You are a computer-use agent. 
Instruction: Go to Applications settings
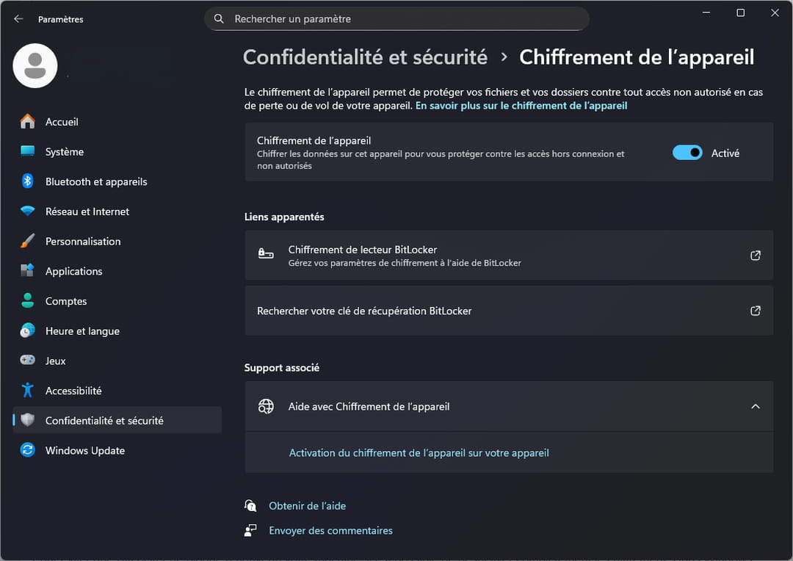(x=73, y=272)
